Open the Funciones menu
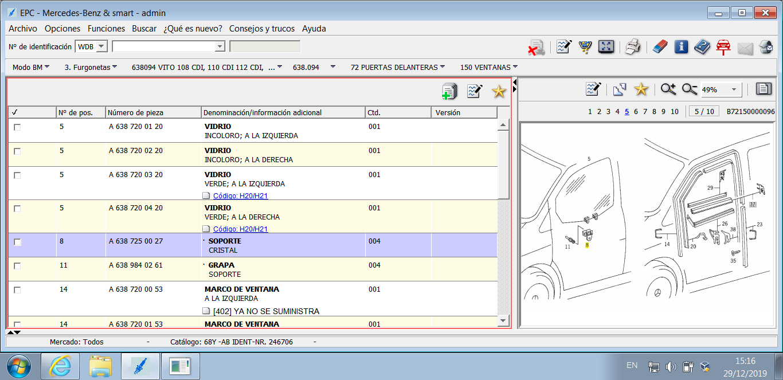The image size is (783, 380). (106, 29)
